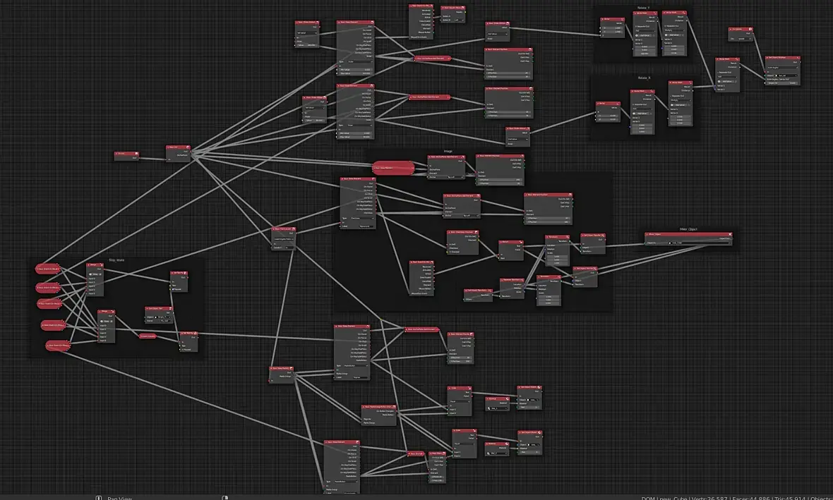Open the Euler Angles dropdown in Set Object Rotation

[x=783, y=68]
